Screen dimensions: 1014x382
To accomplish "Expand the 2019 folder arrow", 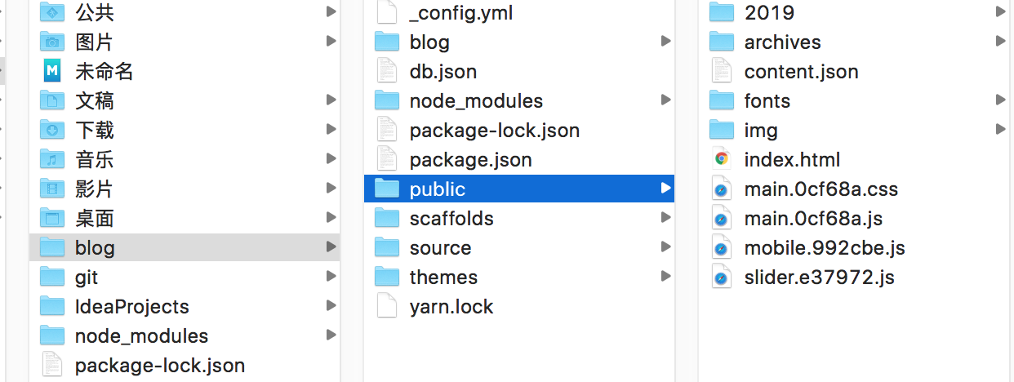I will click(1001, 13).
